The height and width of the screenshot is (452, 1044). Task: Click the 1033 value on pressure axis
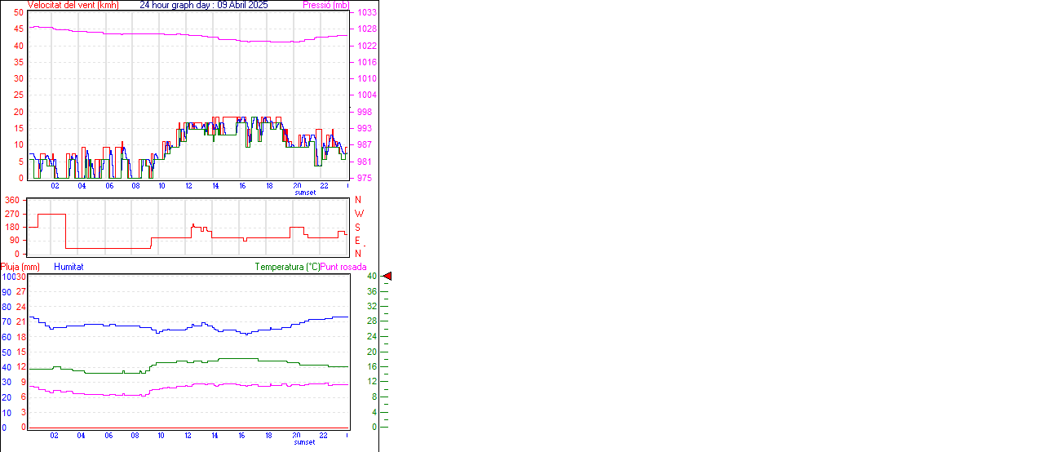click(x=367, y=13)
